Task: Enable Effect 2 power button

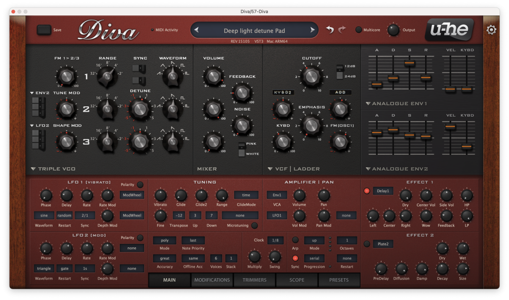Action: [367, 243]
